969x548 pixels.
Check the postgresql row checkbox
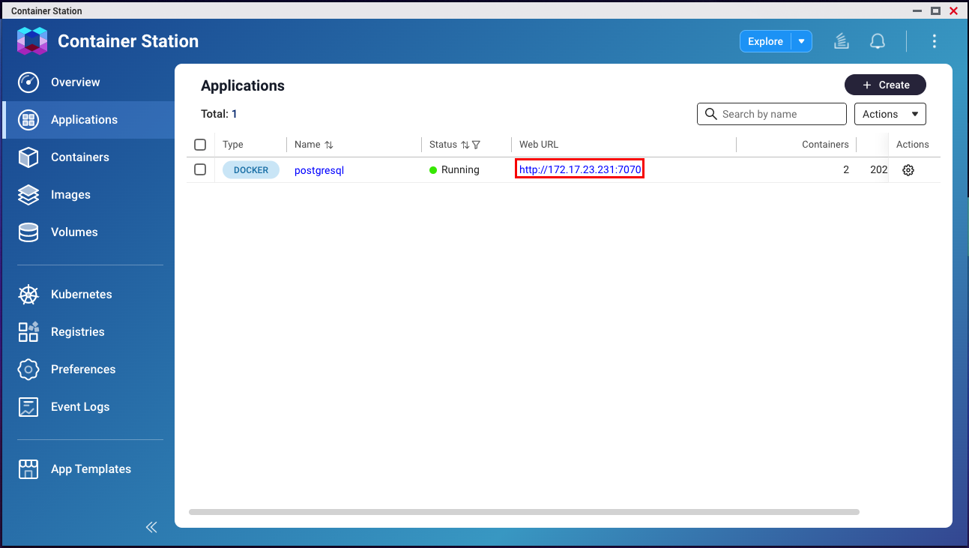200,169
